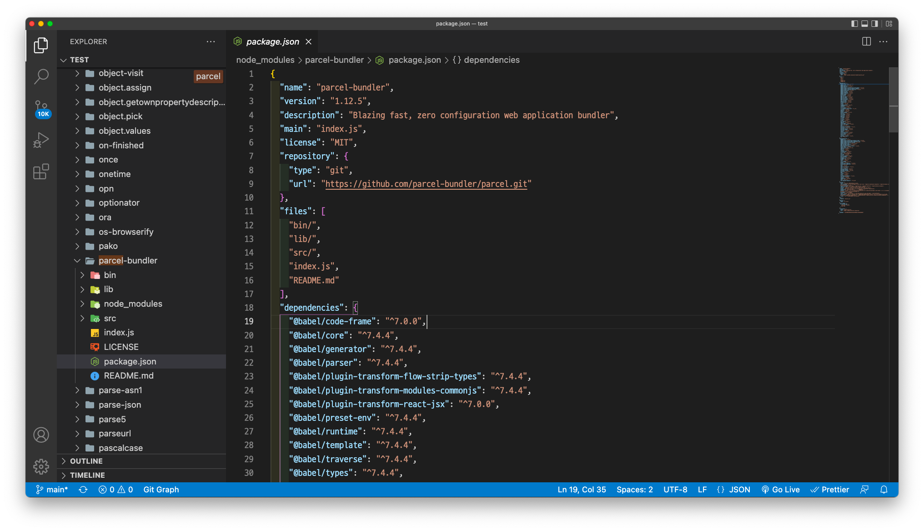Open the Run and Debug view
This screenshot has height=531, width=924.
point(41,140)
